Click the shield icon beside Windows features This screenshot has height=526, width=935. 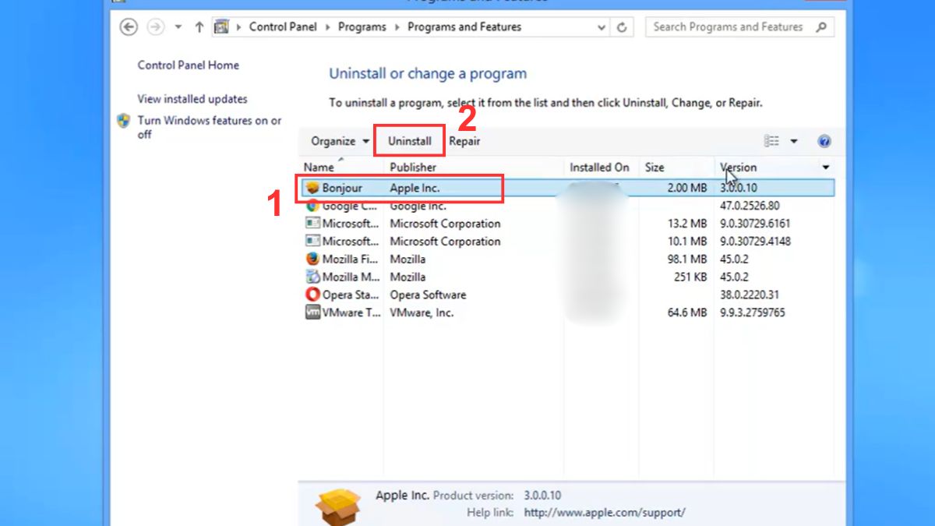124,121
